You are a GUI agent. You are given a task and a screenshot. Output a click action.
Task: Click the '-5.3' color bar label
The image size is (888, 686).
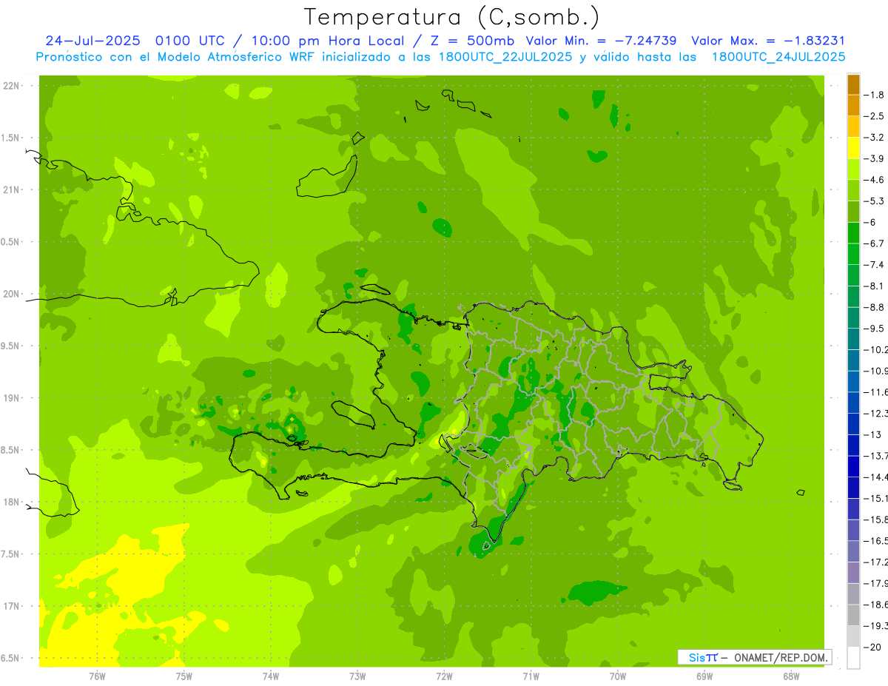click(x=875, y=201)
